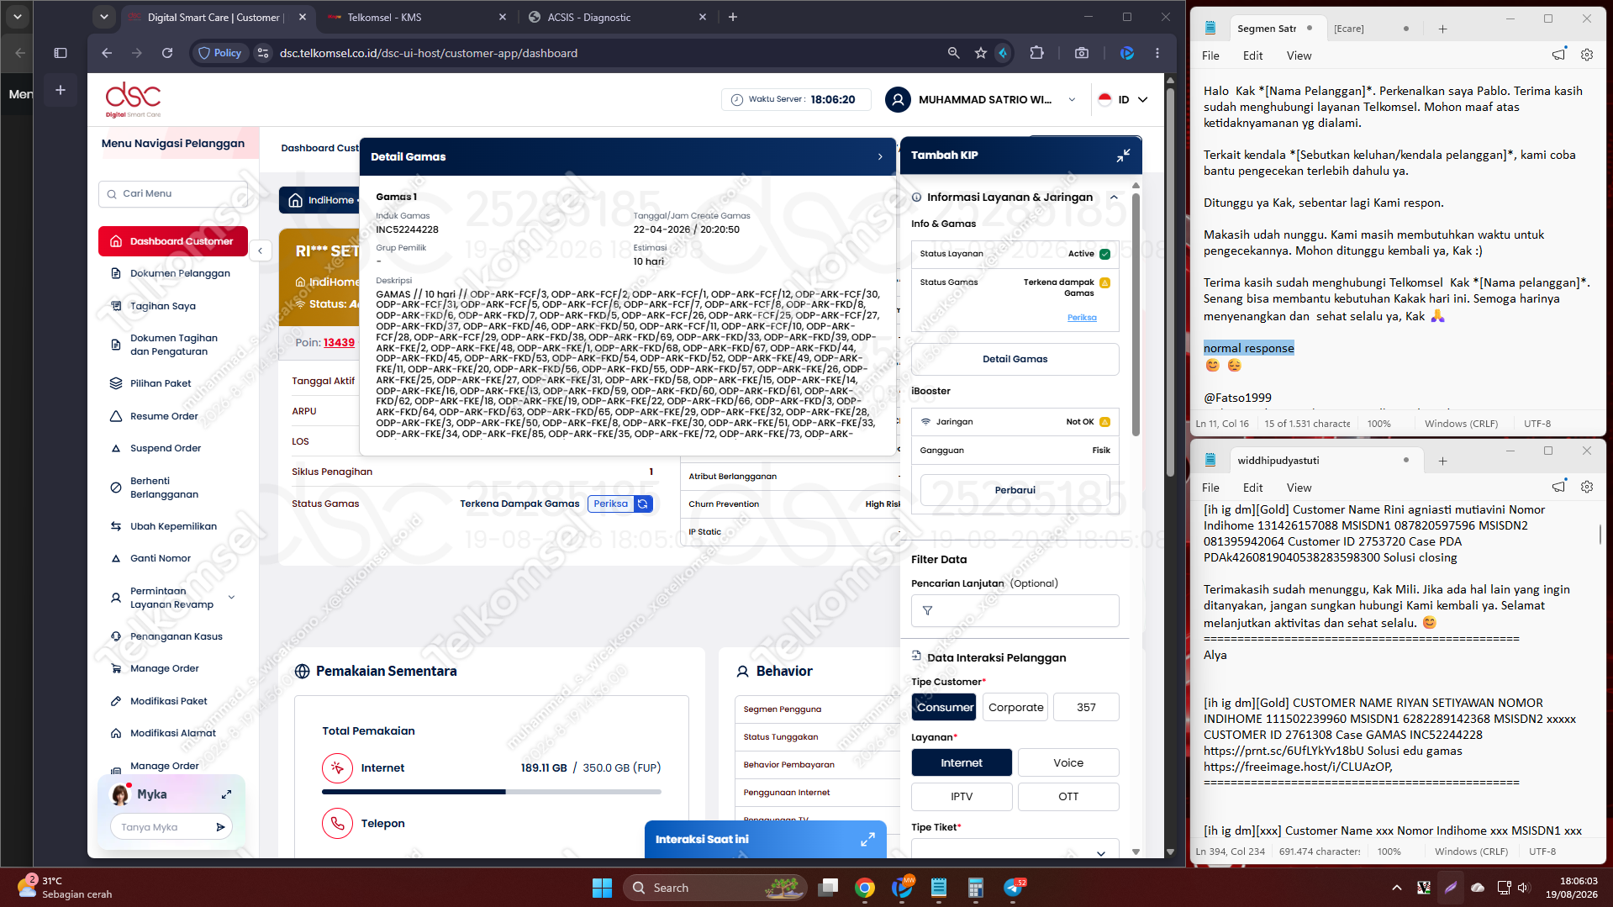Open settings gear in Segmen Satr notepad
This screenshot has height=907, width=1613.
tap(1587, 55)
